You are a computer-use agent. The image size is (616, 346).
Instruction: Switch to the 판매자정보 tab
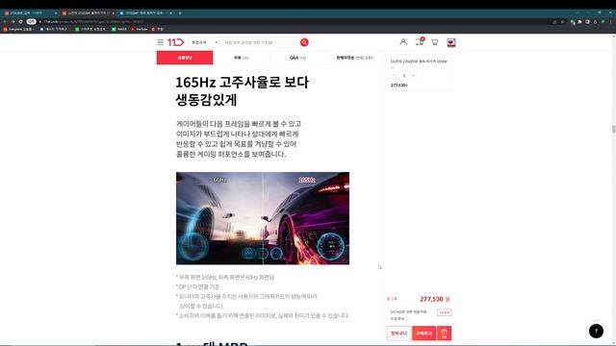(x=354, y=58)
